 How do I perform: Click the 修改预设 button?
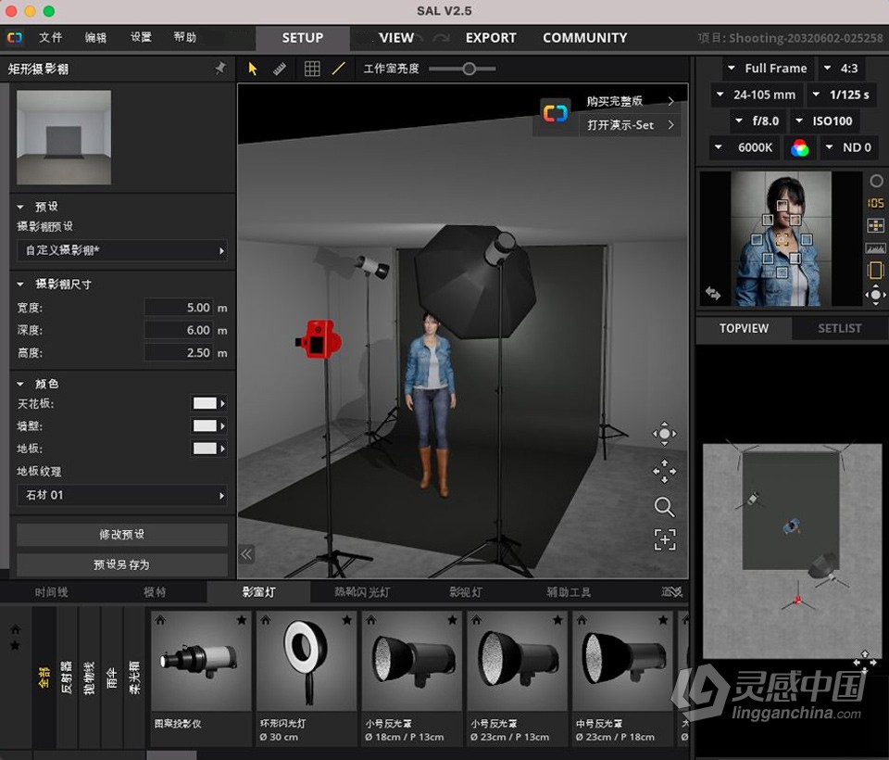tap(120, 534)
